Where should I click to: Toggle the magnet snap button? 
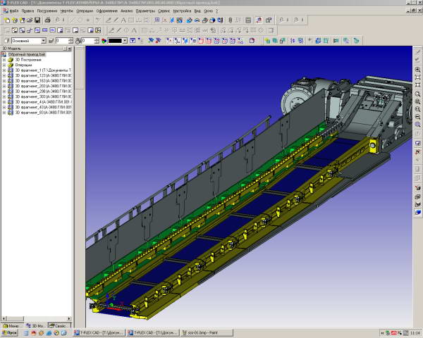click(259, 20)
